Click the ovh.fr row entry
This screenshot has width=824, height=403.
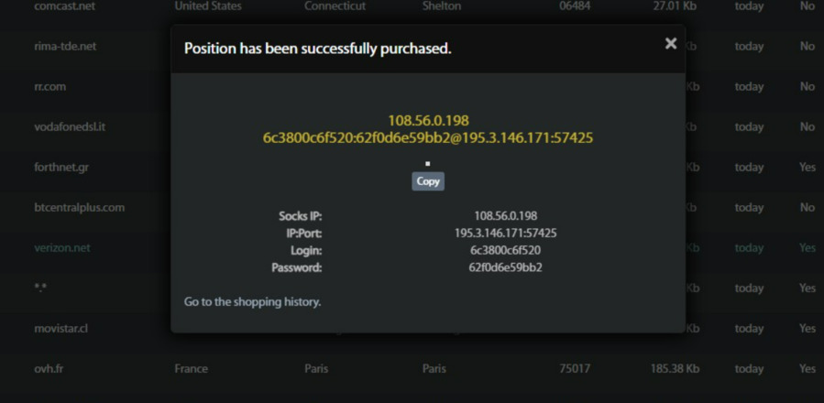pyautogui.click(x=49, y=368)
